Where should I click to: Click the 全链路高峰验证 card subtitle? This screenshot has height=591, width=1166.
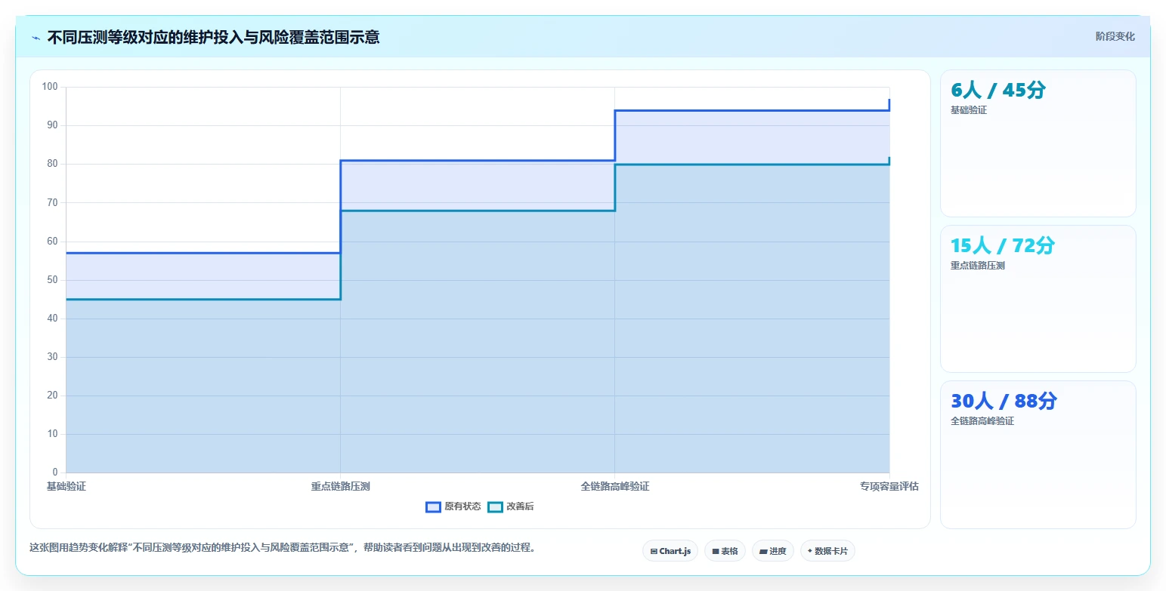pyautogui.click(x=982, y=421)
